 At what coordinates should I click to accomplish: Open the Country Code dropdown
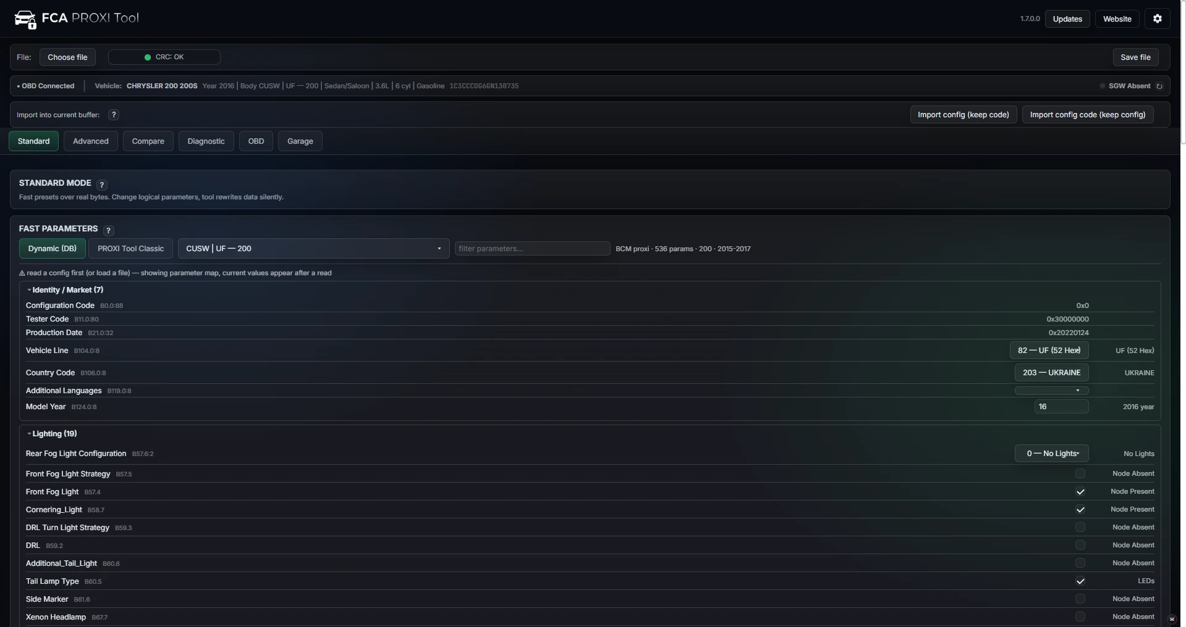1051,373
